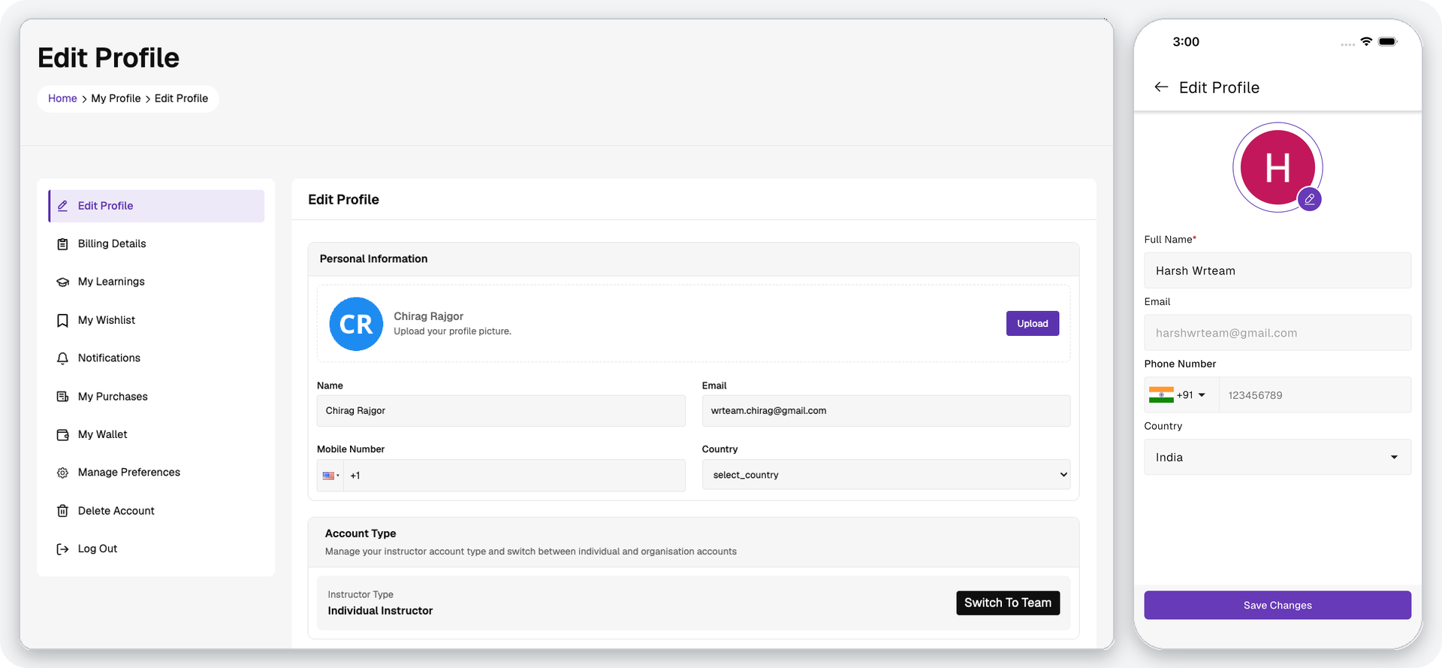Click the CR profile avatar circle

tap(356, 324)
